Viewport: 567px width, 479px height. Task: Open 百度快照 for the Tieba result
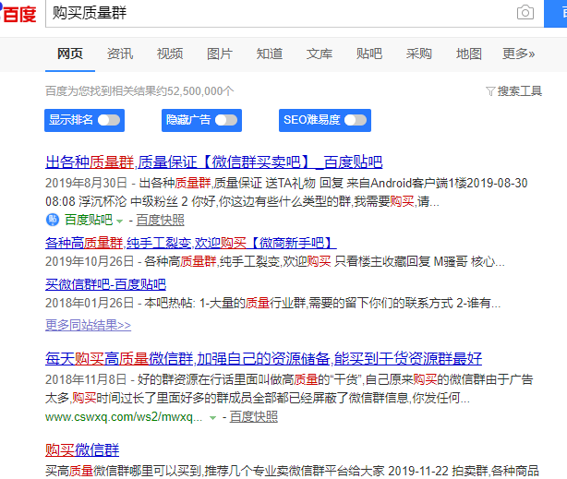click(160, 220)
